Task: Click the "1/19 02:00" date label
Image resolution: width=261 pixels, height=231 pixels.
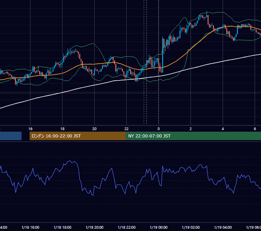Action: point(191,227)
